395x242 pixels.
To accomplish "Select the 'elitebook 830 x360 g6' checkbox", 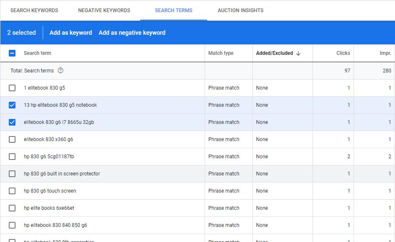I will pos(12,139).
